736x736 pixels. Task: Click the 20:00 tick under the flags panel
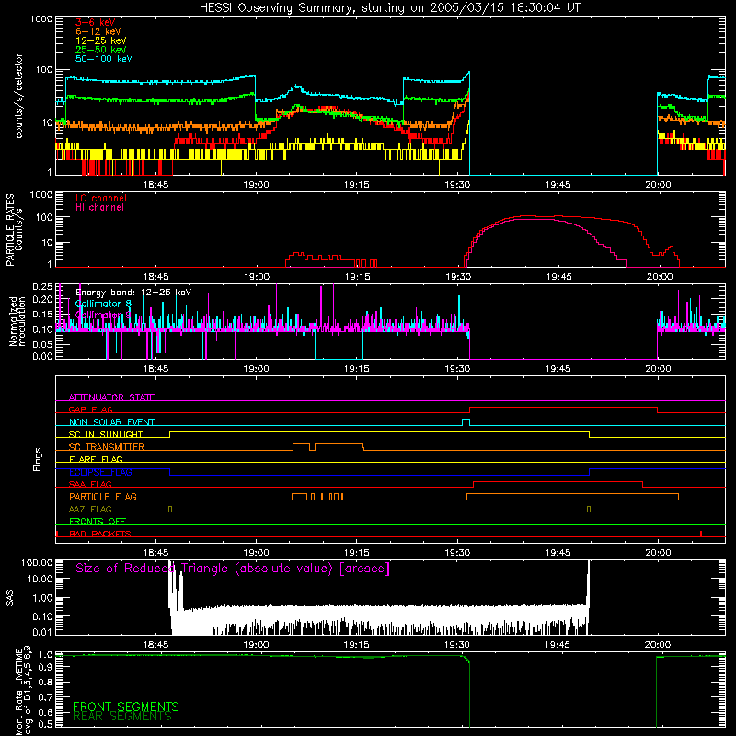tap(658, 553)
